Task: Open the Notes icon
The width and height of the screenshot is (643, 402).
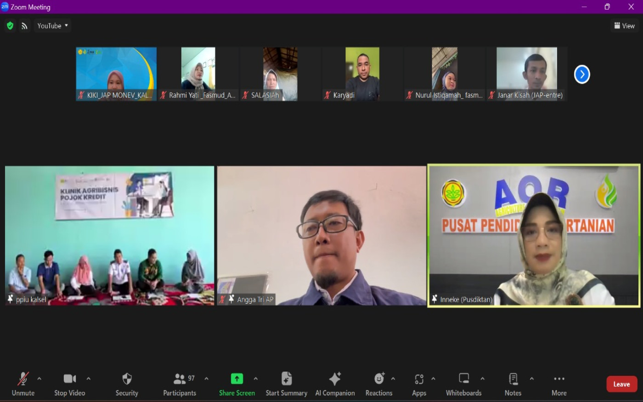Action: pos(513,379)
